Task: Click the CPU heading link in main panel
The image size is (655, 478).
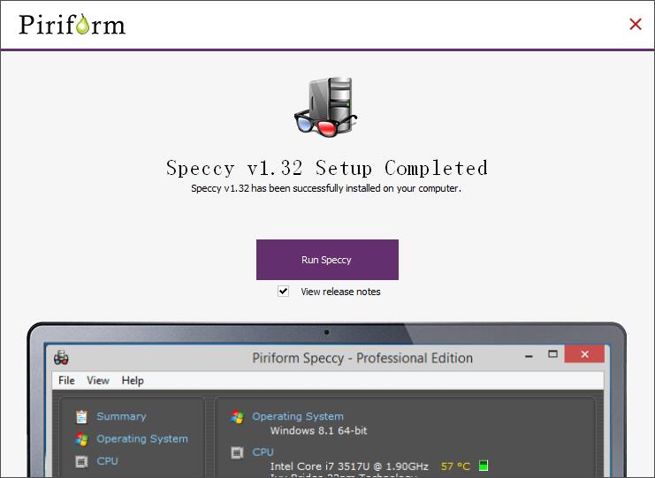Action: [263, 452]
